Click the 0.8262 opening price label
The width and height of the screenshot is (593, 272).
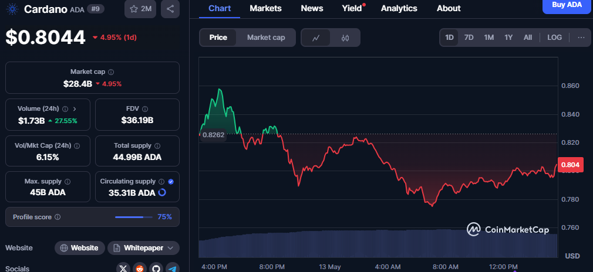tap(213, 134)
